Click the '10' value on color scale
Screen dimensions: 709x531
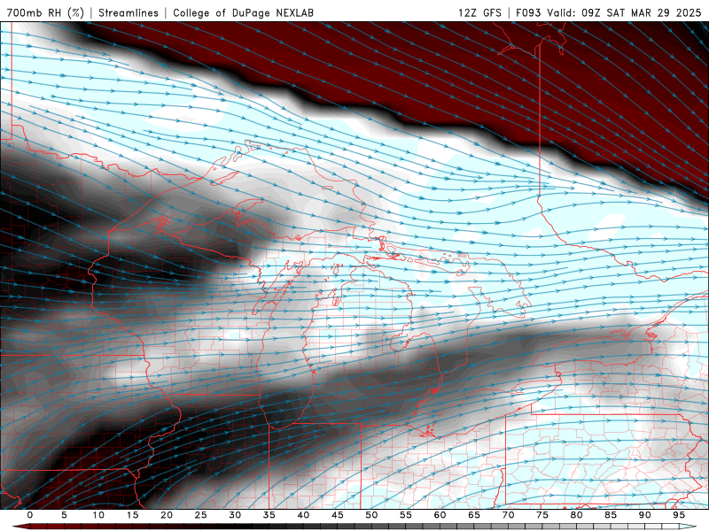[98, 515]
